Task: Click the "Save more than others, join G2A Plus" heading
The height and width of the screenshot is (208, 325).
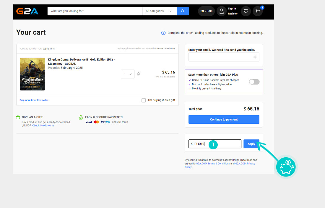Action: (x=213, y=75)
